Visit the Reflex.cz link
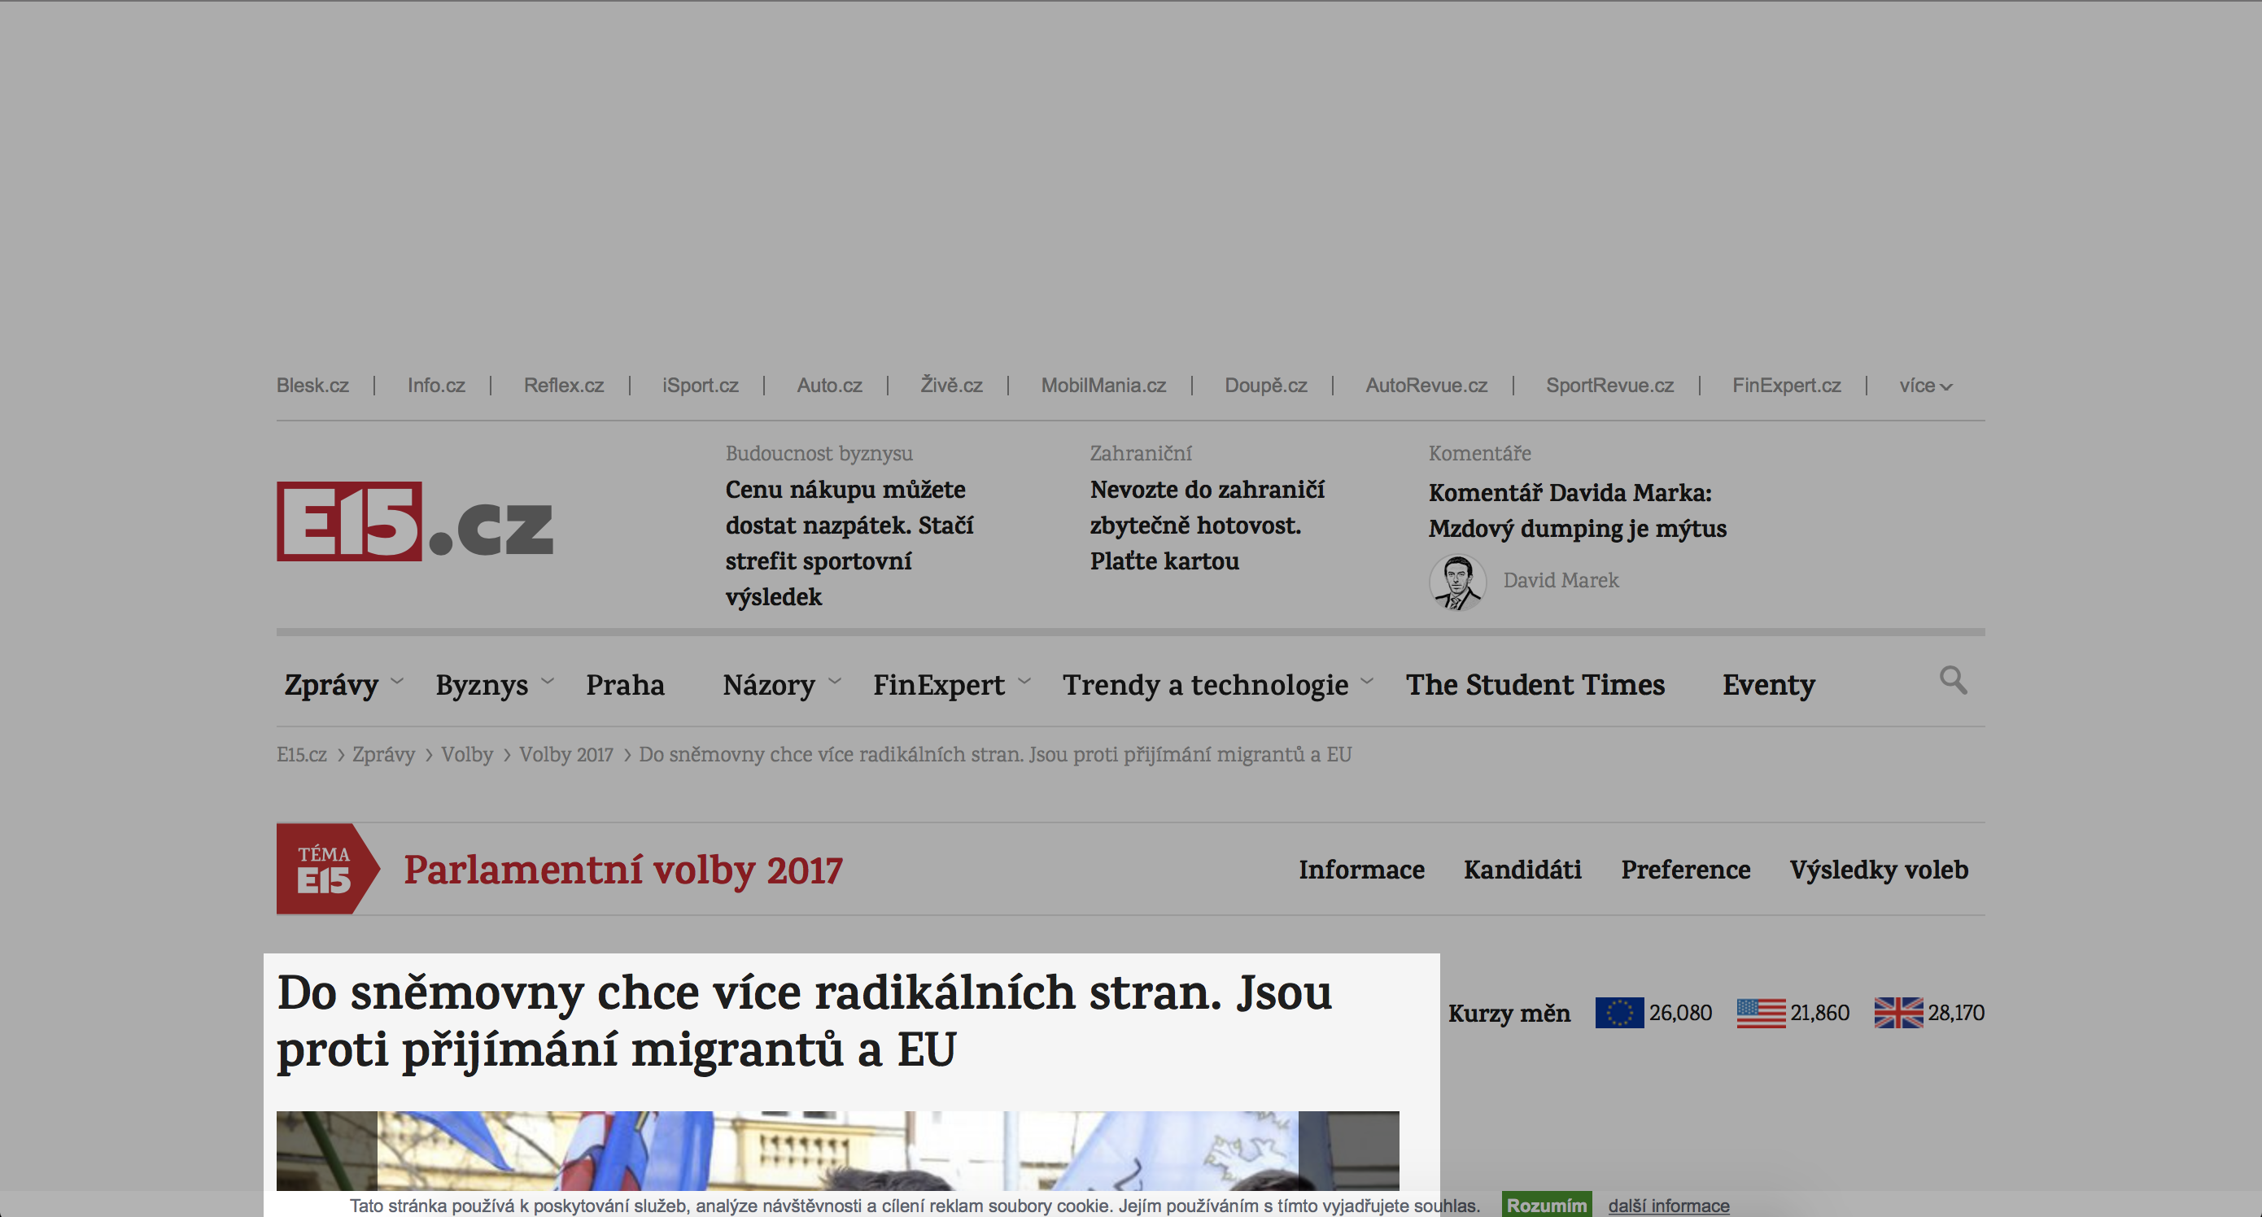 [564, 386]
